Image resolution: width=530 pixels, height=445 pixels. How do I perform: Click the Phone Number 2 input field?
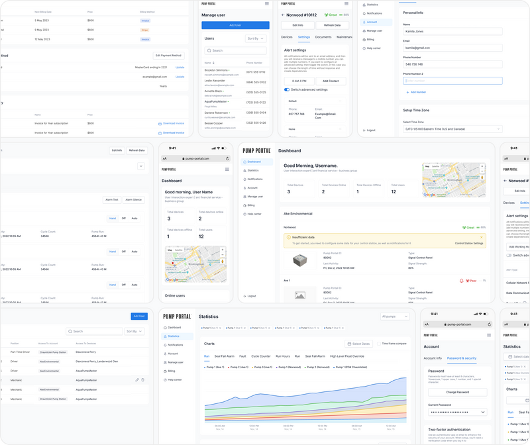click(452, 81)
